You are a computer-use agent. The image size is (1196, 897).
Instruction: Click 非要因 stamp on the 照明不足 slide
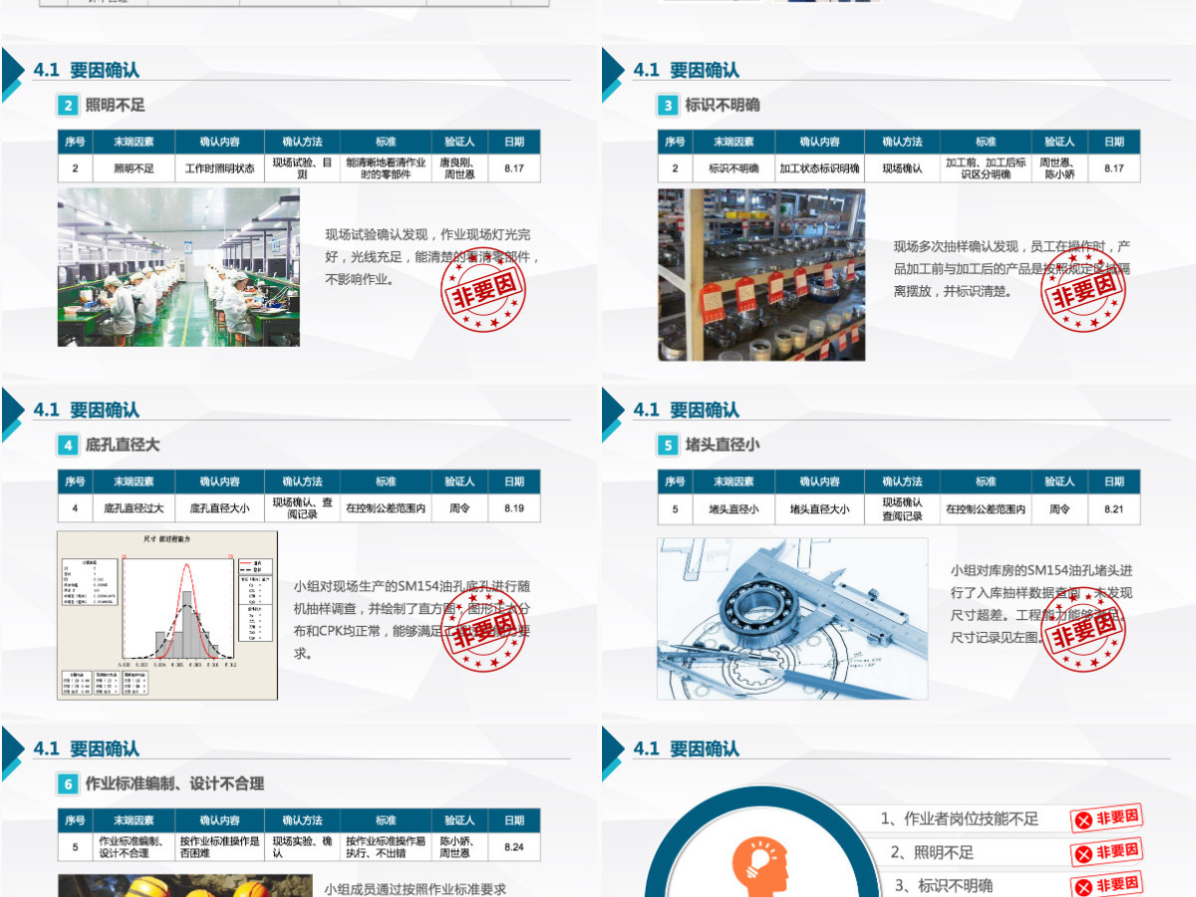point(483,290)
